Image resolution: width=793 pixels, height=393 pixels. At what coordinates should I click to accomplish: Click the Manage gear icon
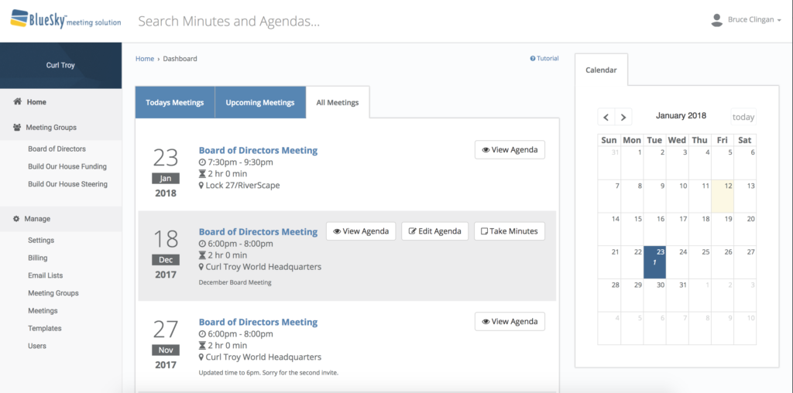(x=16, y=219)
